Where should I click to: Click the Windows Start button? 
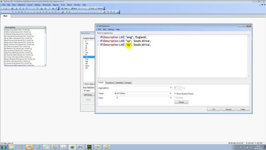[4, 147]
